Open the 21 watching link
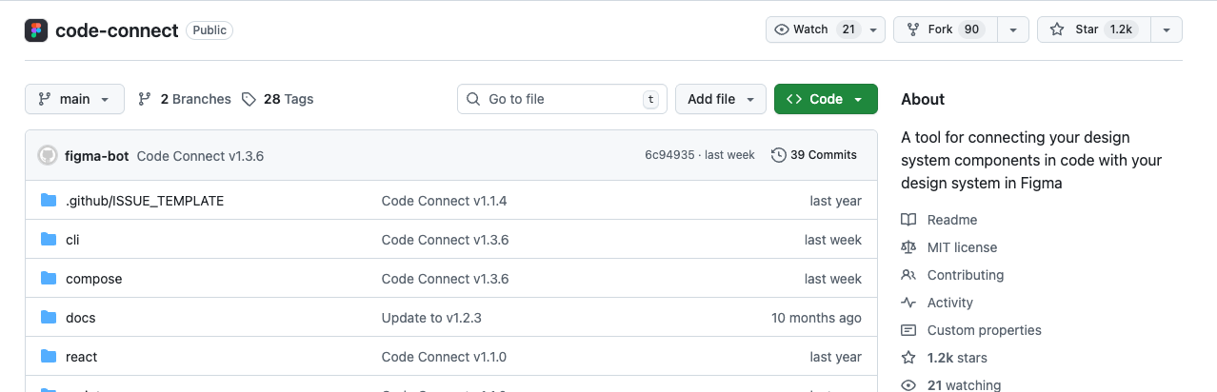This screenshot has height=392, width=1217. pyautogui.click(x=964, y=385)
